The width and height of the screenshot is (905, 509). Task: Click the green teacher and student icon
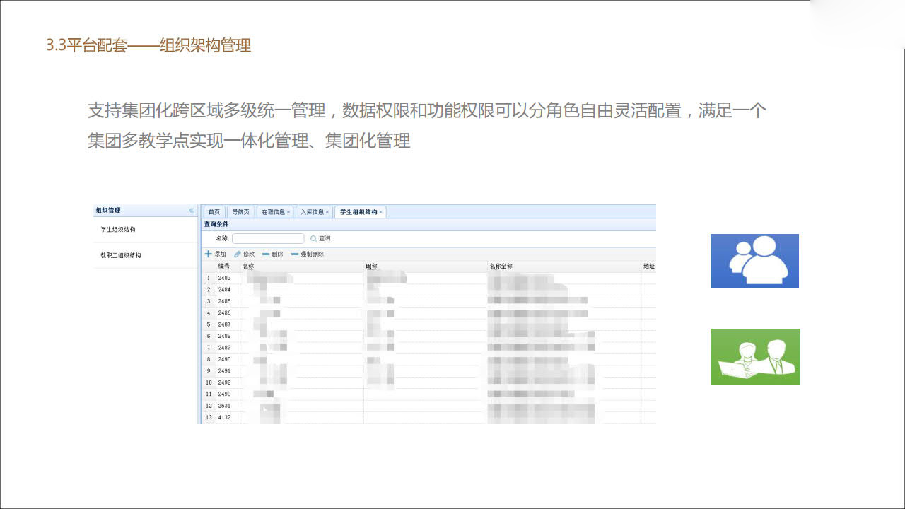(x=755, y=356)
